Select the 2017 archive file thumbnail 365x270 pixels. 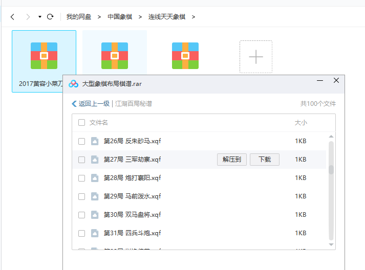pyautogui.click(x=44, y=56)
